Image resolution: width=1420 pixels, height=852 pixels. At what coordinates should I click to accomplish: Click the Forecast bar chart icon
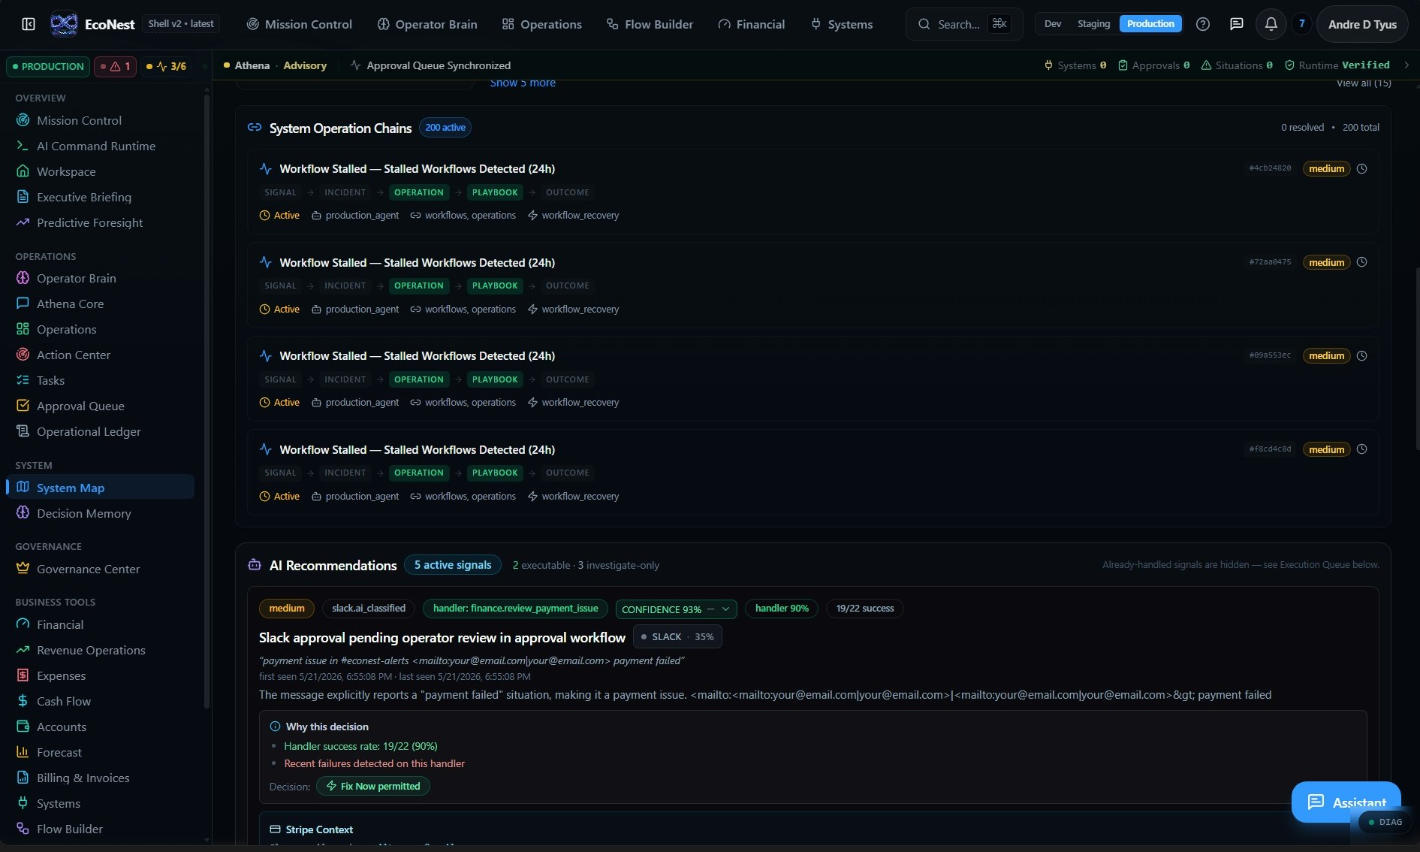tap(23, 752)
